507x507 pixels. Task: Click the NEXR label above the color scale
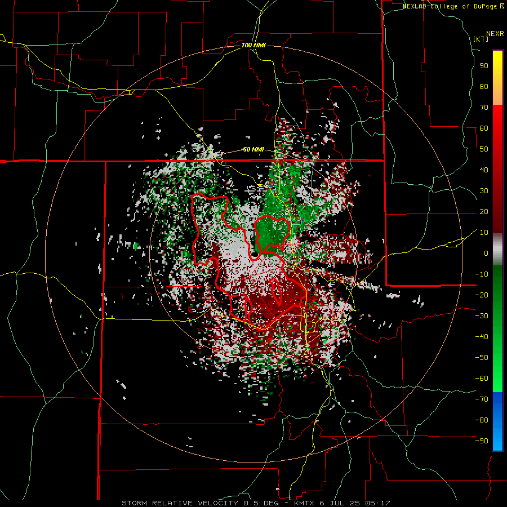click(x=495, y=34)
